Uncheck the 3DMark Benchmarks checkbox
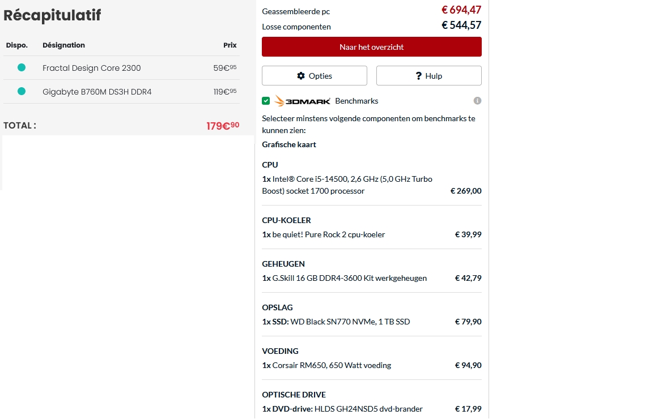 click(x=266, y=101)
